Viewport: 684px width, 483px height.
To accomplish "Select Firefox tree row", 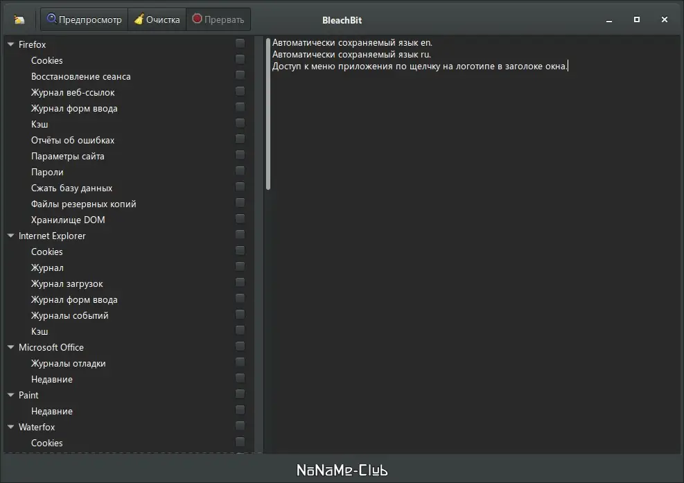I will (129, 44).
